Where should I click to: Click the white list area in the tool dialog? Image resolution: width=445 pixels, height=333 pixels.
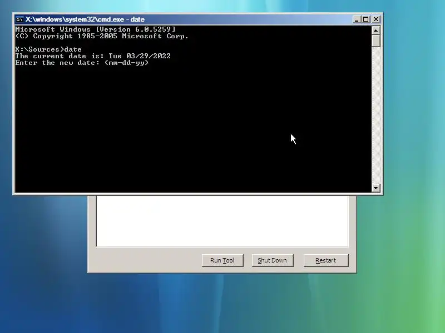coord(222,221)
